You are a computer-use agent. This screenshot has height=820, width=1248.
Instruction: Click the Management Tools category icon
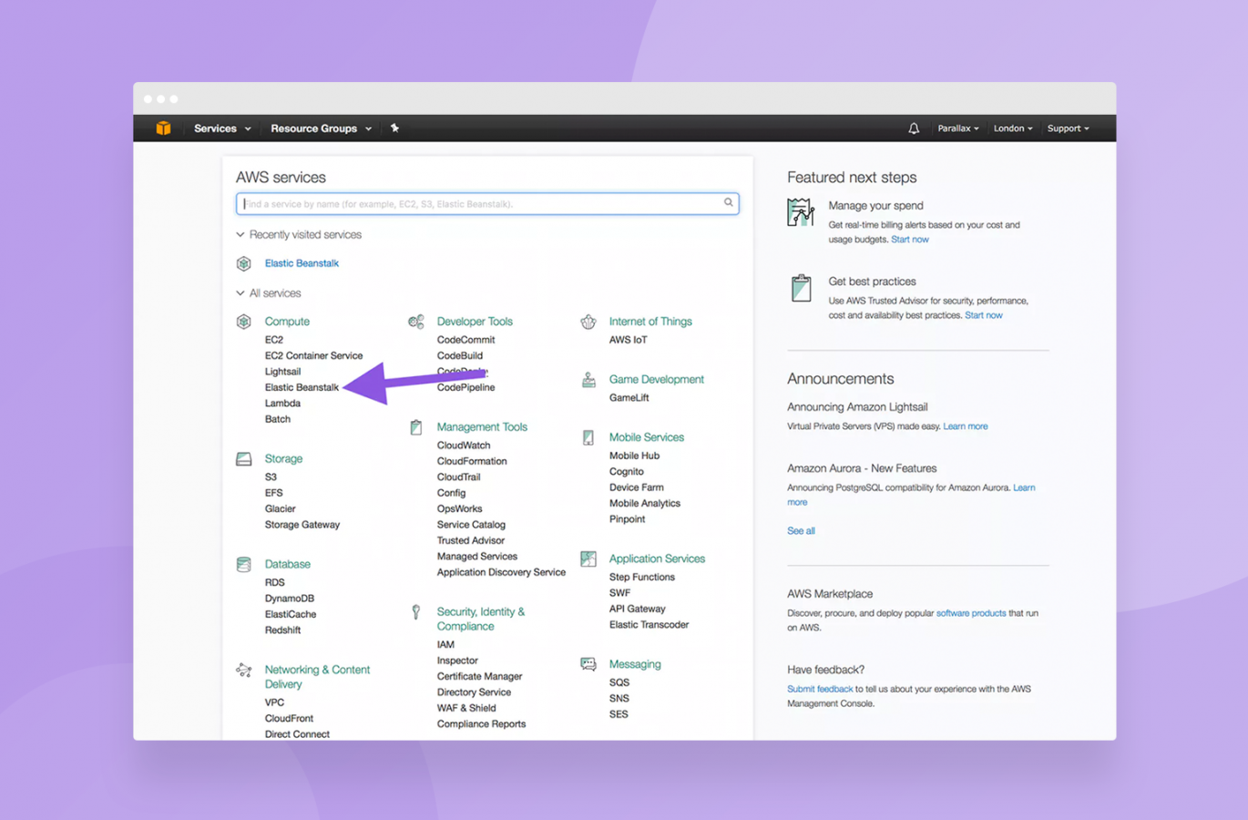pyautogui.click(x=416, y=427)
